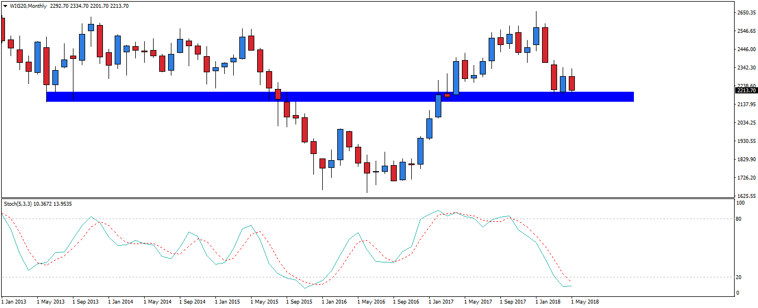Click the 1 May 2018 date label
This screenshot has width=758, height=308.
[x=585, y=302]
